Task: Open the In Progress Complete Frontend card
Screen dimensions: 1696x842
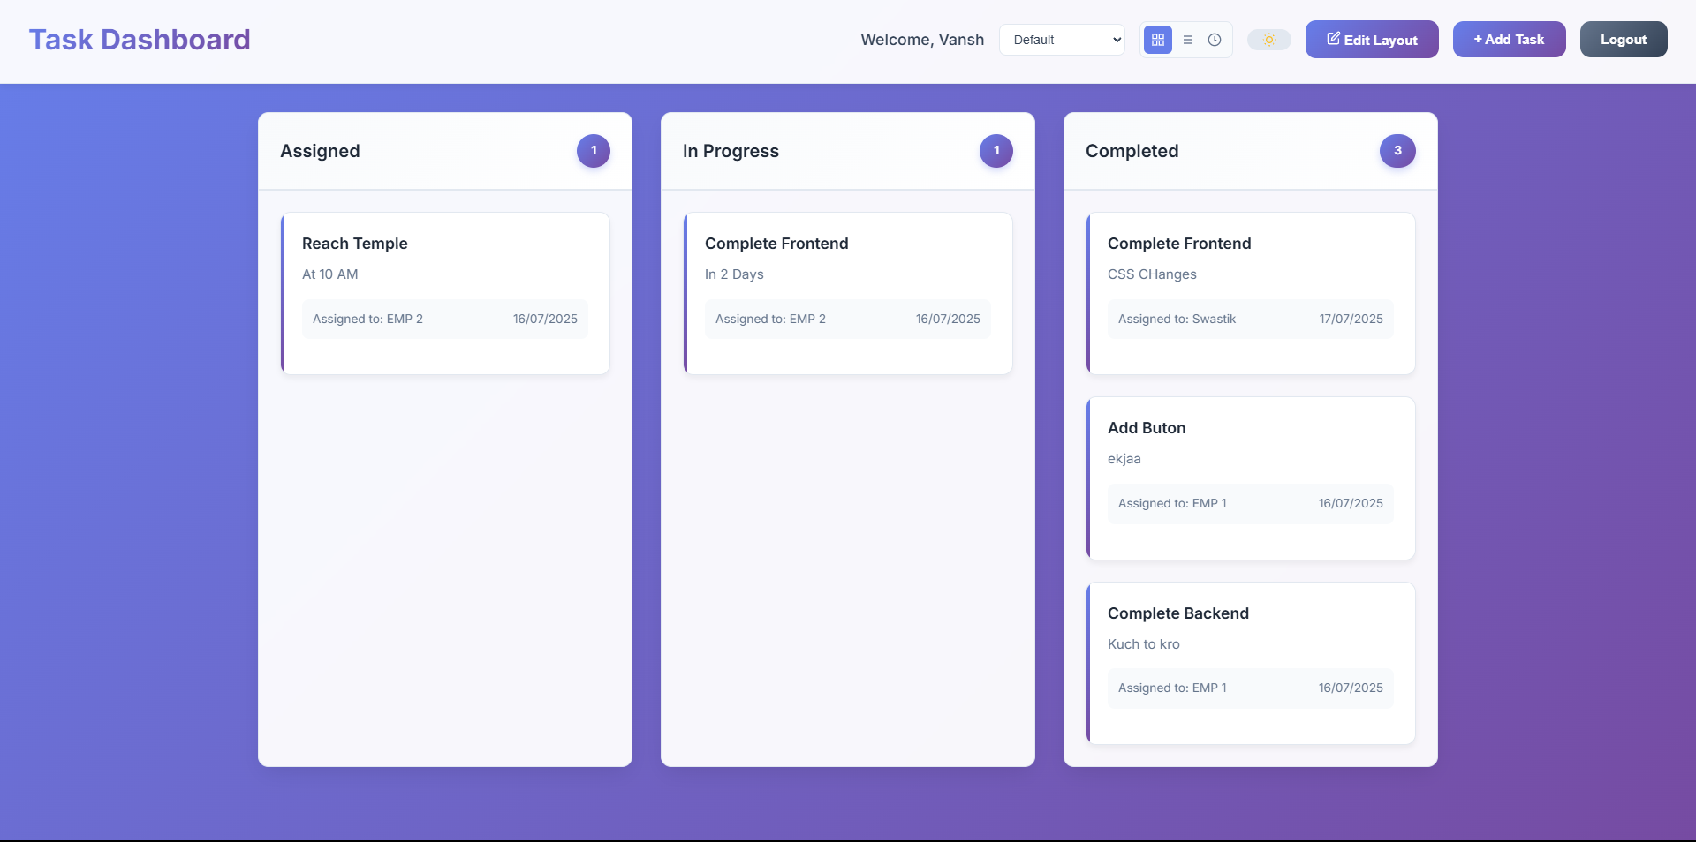Action: coord(848,293)
